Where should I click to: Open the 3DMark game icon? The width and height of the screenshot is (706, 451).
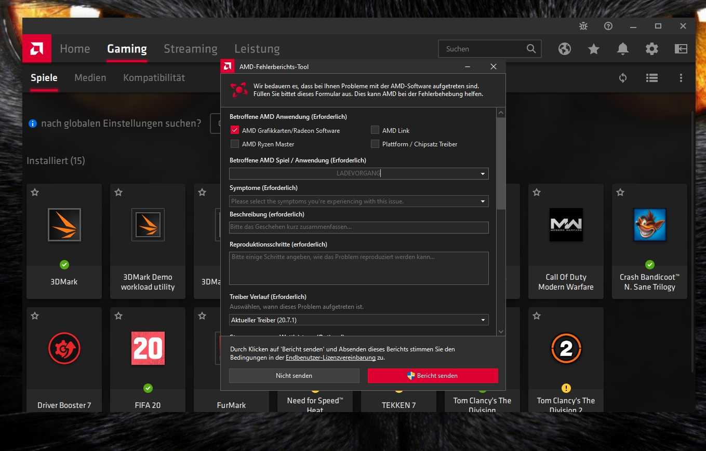click(x=64, y=225)
